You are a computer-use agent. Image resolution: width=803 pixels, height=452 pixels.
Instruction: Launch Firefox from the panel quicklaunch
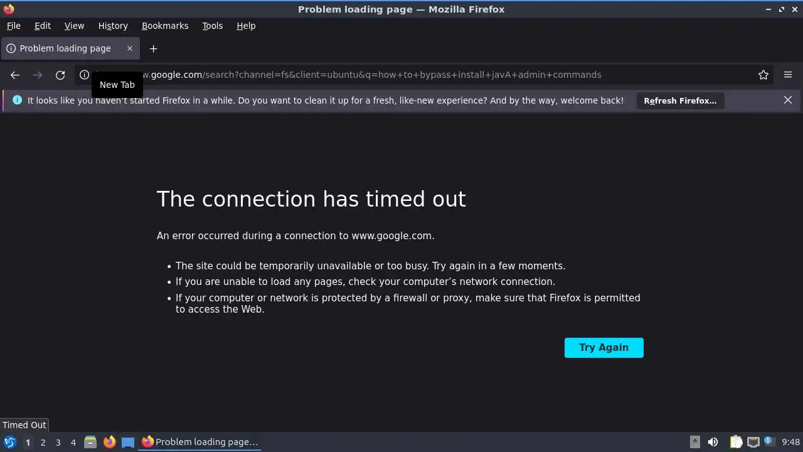point(109,442)
